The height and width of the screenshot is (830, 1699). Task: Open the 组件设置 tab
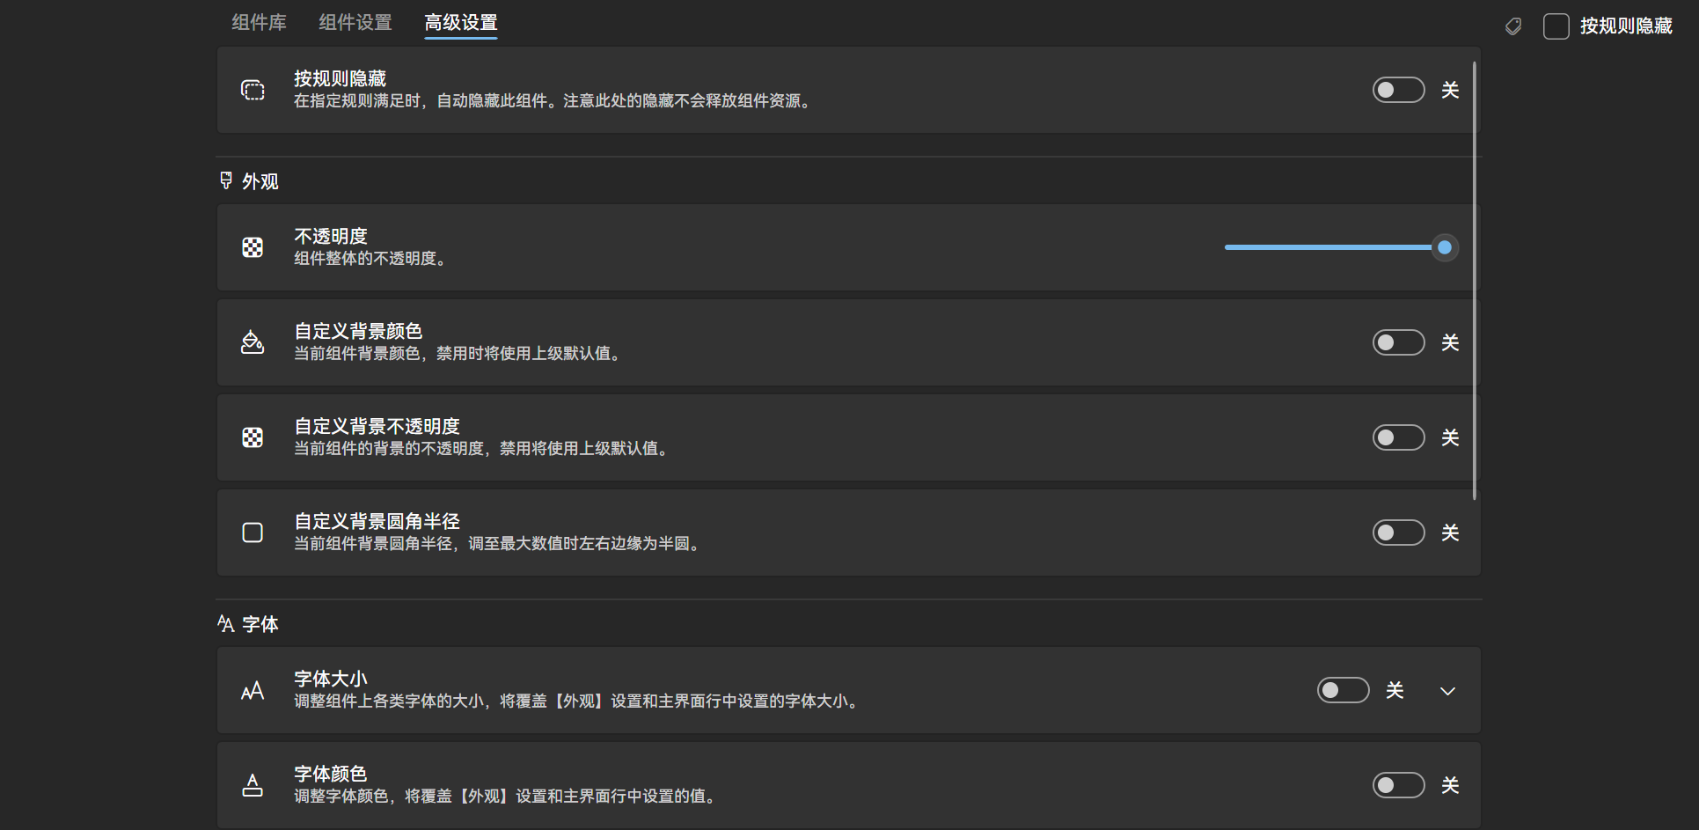[x=355, y=22]
